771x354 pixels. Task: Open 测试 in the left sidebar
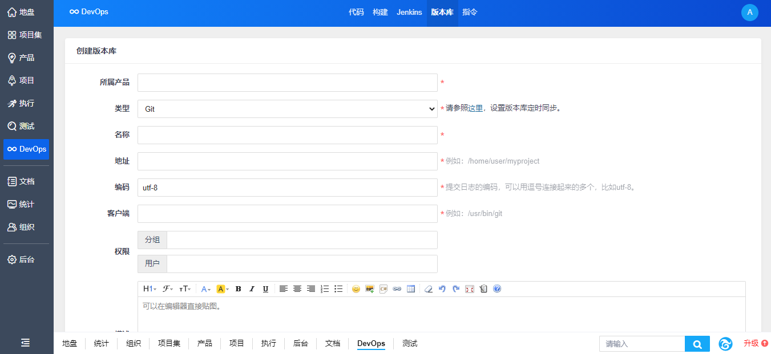coord(26,126)
